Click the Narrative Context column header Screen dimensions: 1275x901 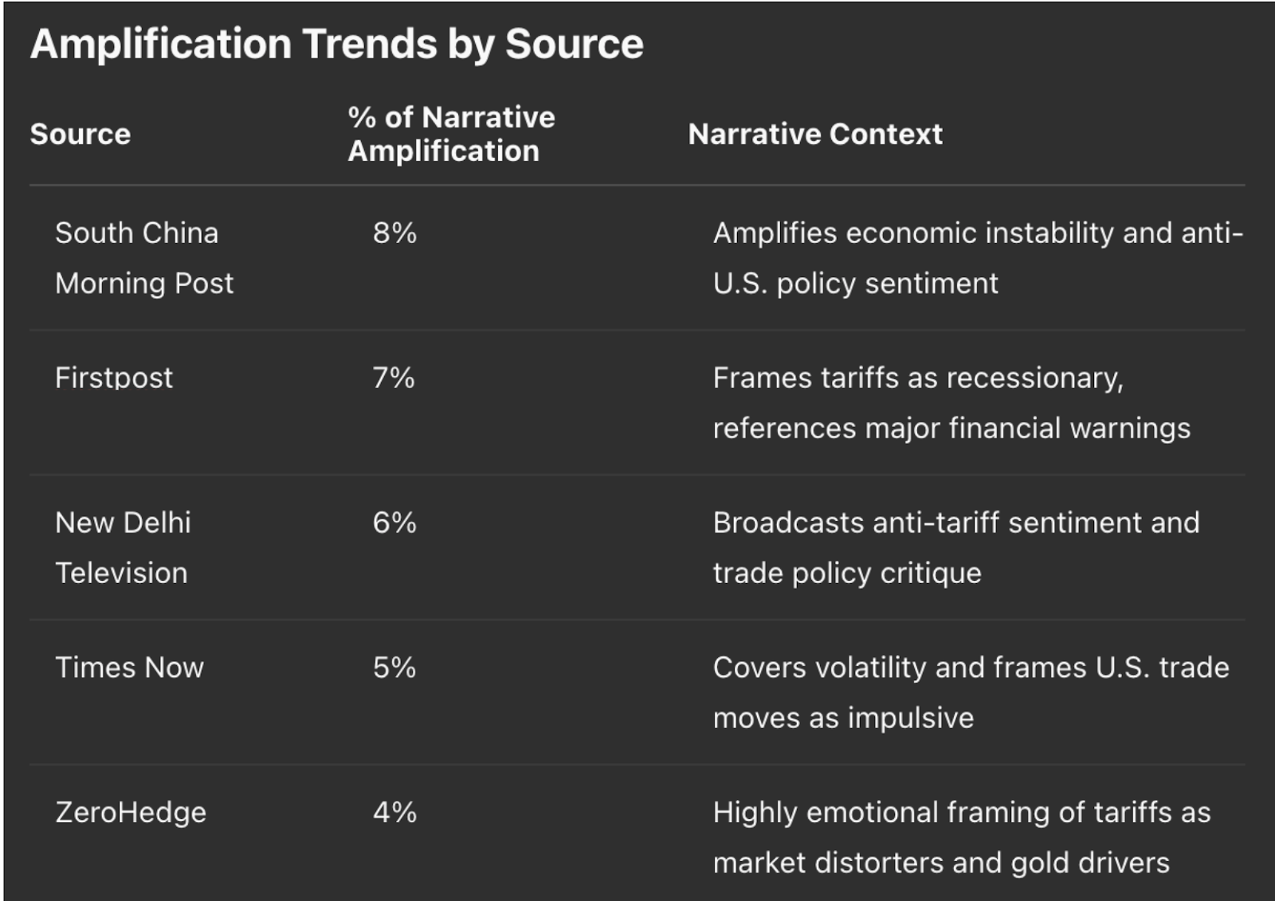[814, 134]
